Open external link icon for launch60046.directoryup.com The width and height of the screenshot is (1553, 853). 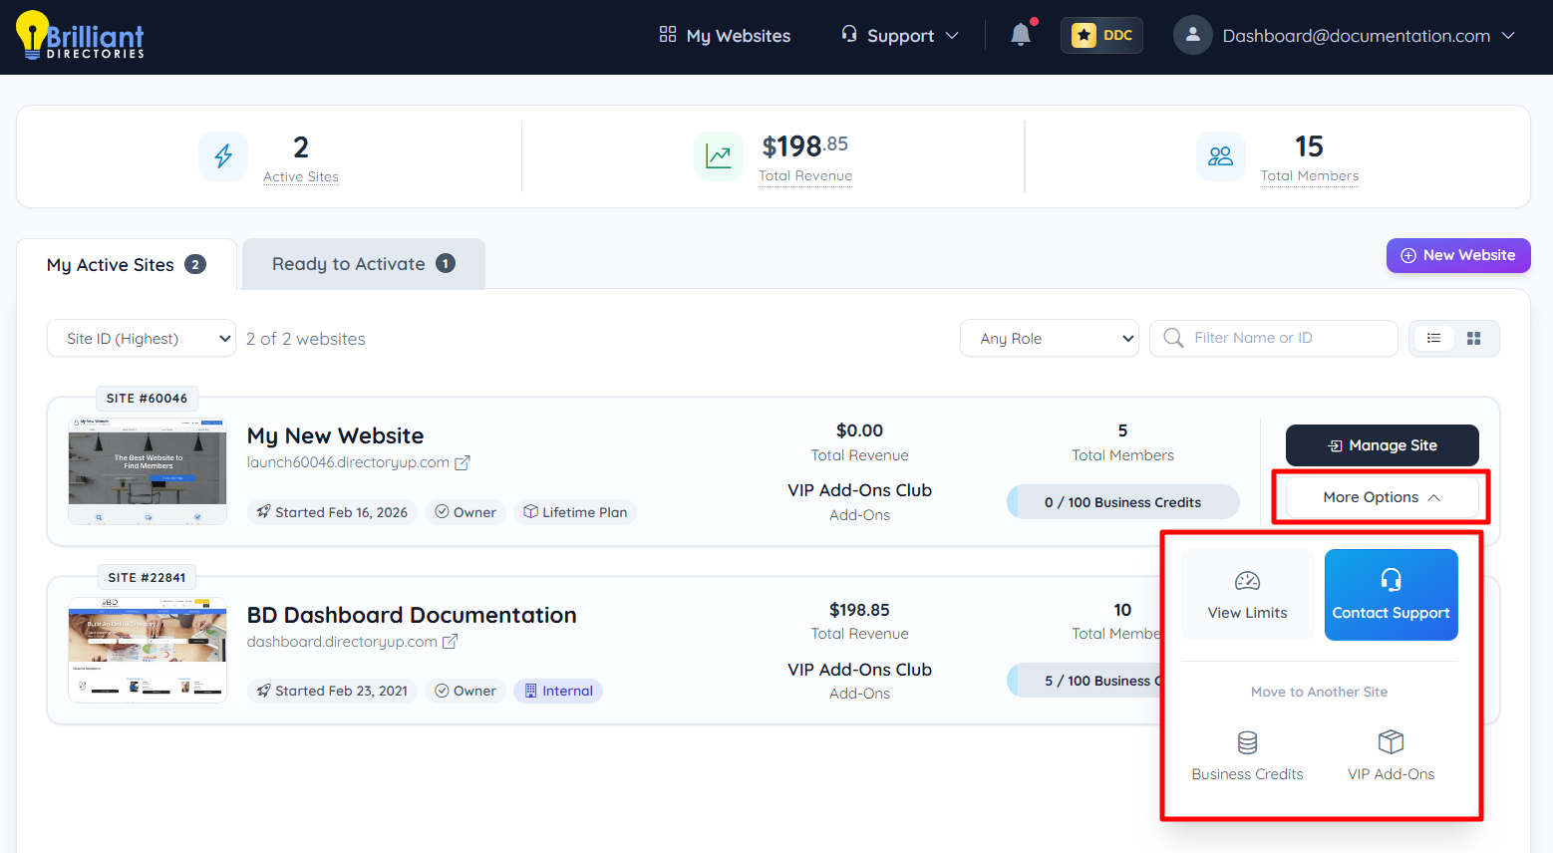click(x=463, y=462)
